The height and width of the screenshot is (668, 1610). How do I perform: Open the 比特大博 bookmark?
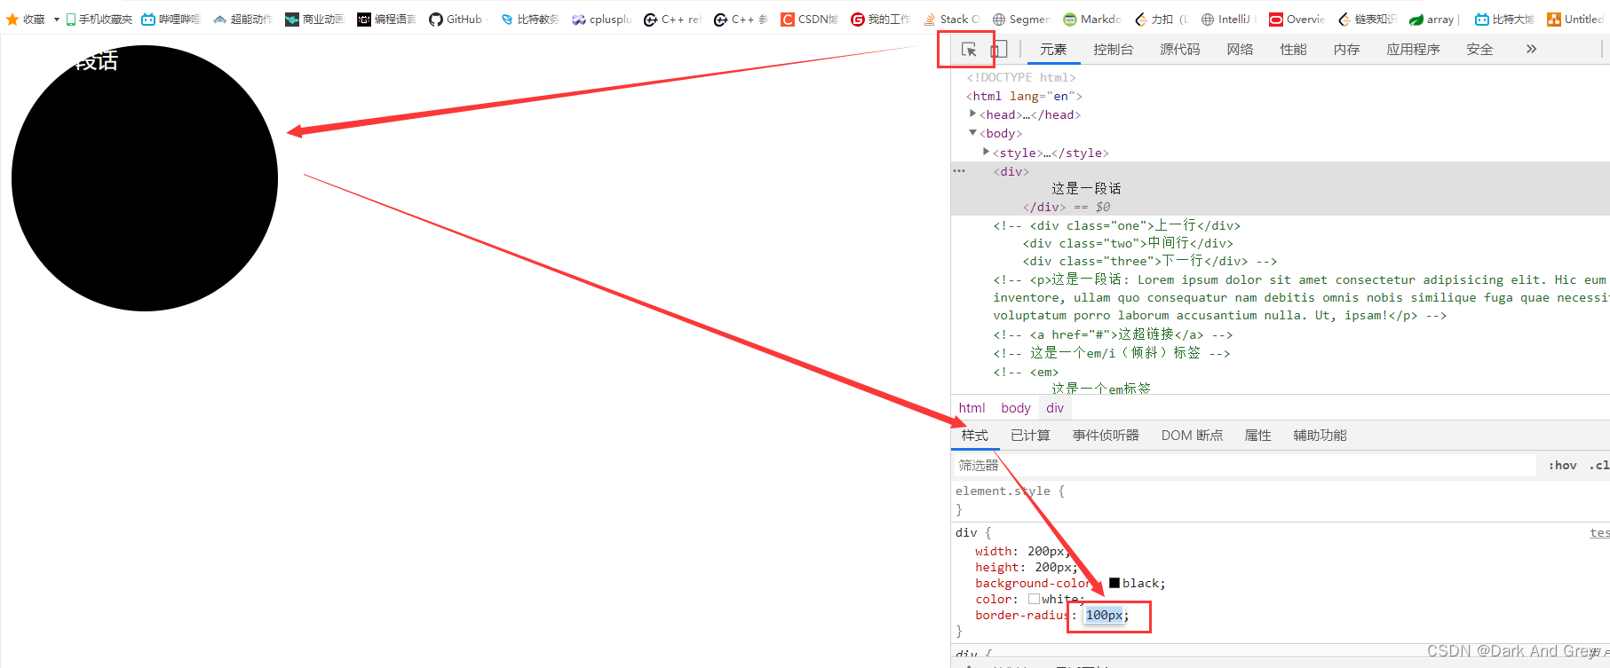click(x=1504, y=19)
